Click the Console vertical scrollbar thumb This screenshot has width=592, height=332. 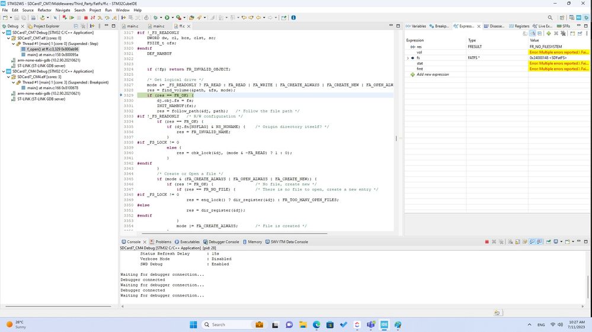pos(587,286)
